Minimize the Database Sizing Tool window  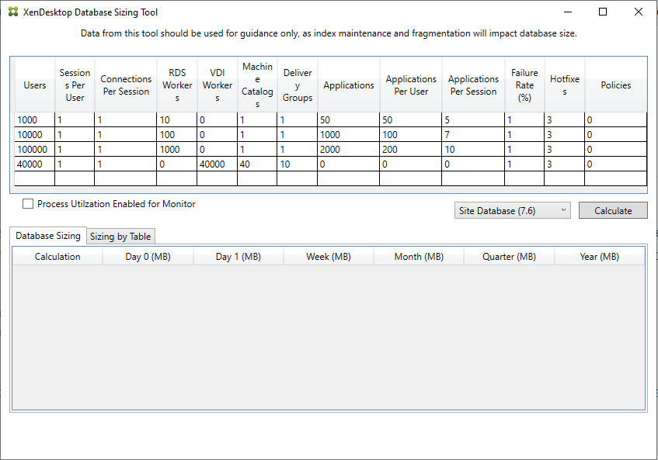tap(567, 12)
